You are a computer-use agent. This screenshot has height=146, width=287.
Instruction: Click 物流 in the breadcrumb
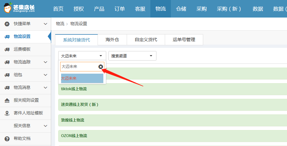(60, 24)
